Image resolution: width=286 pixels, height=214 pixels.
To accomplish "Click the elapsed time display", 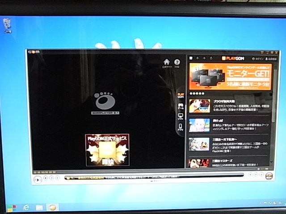I will click(45, 172).
